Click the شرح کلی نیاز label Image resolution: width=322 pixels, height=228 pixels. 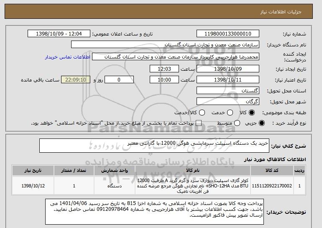pos(288,146)
